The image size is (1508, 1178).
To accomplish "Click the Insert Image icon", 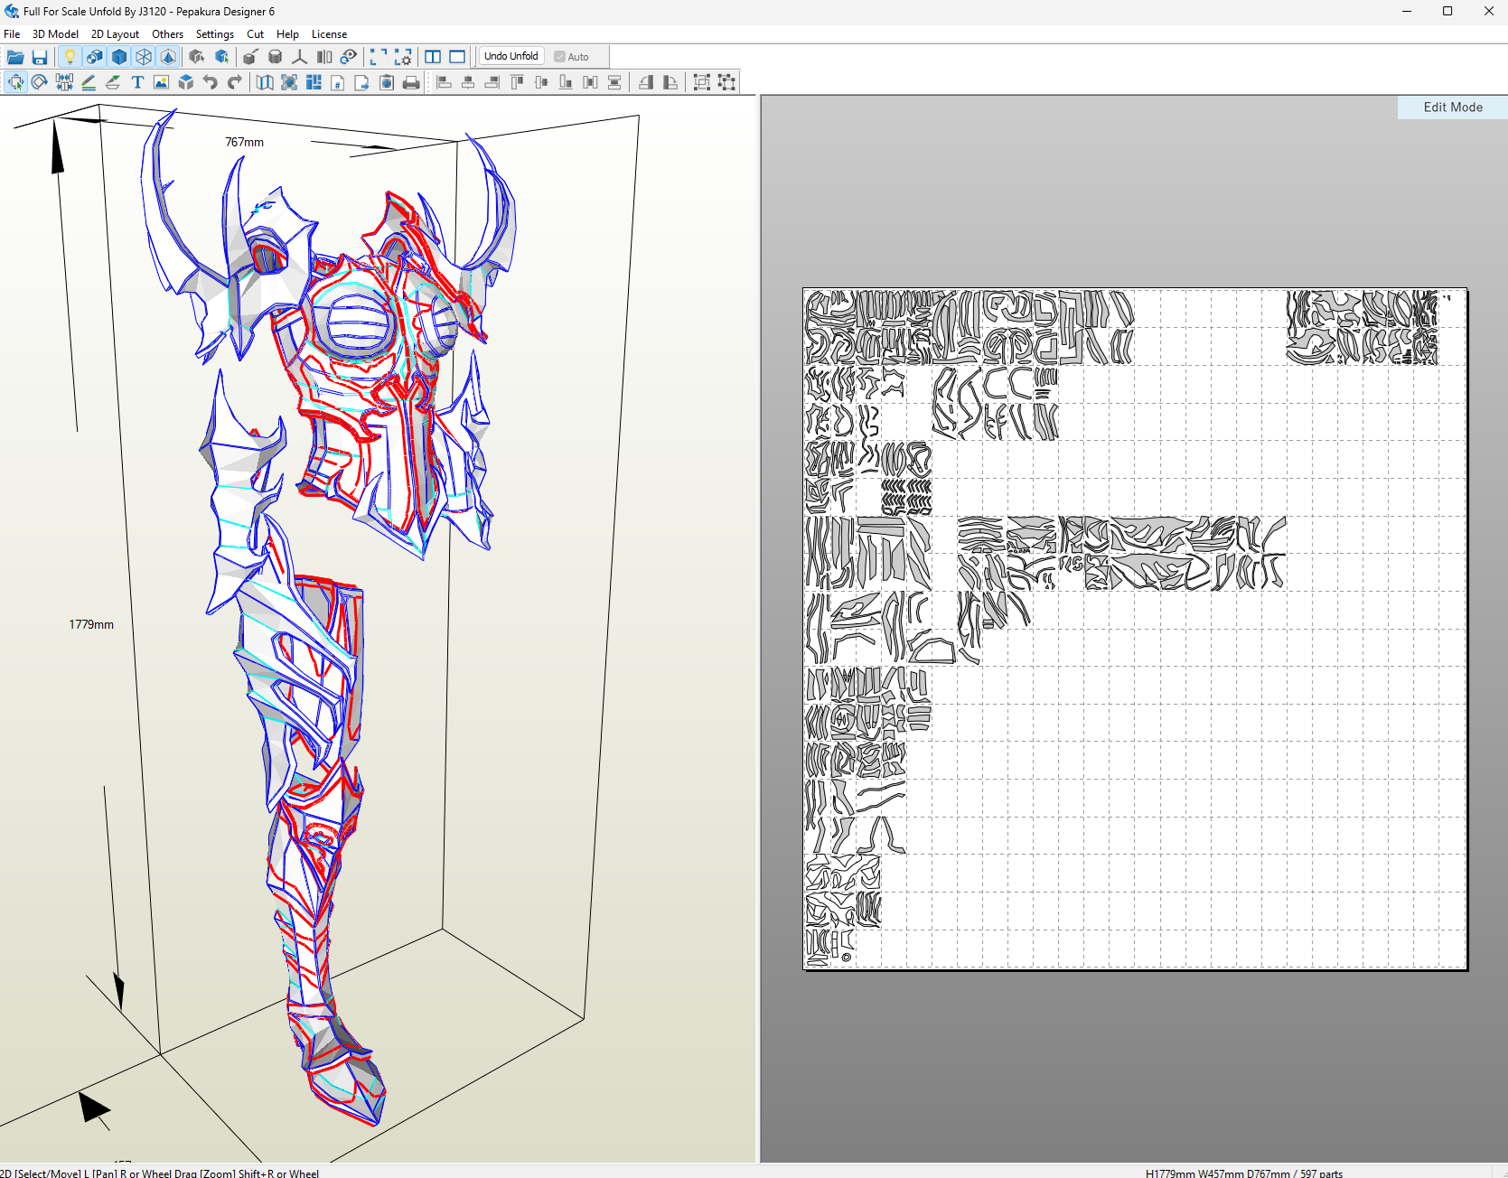I will (162, 82).
